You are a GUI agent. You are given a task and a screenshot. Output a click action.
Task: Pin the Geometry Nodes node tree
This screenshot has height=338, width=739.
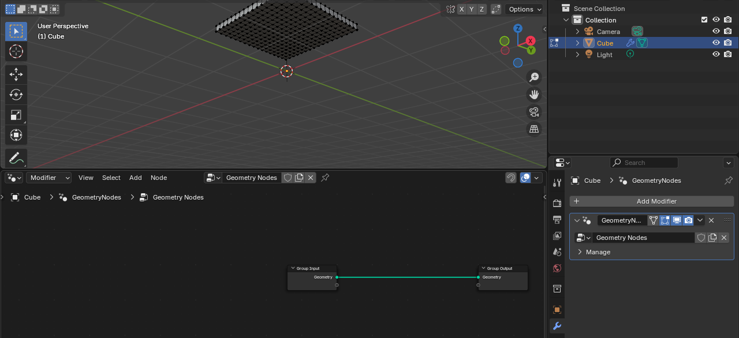tap(325, 178)
